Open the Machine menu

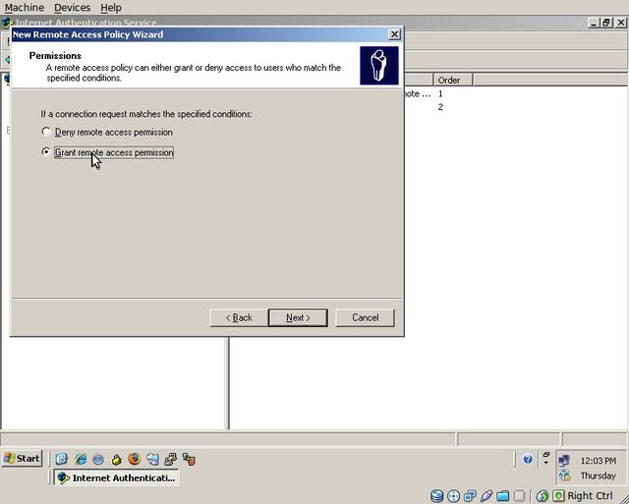pos(25,7)
